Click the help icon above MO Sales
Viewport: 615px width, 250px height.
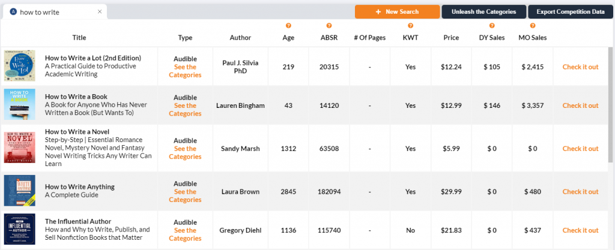533,26
